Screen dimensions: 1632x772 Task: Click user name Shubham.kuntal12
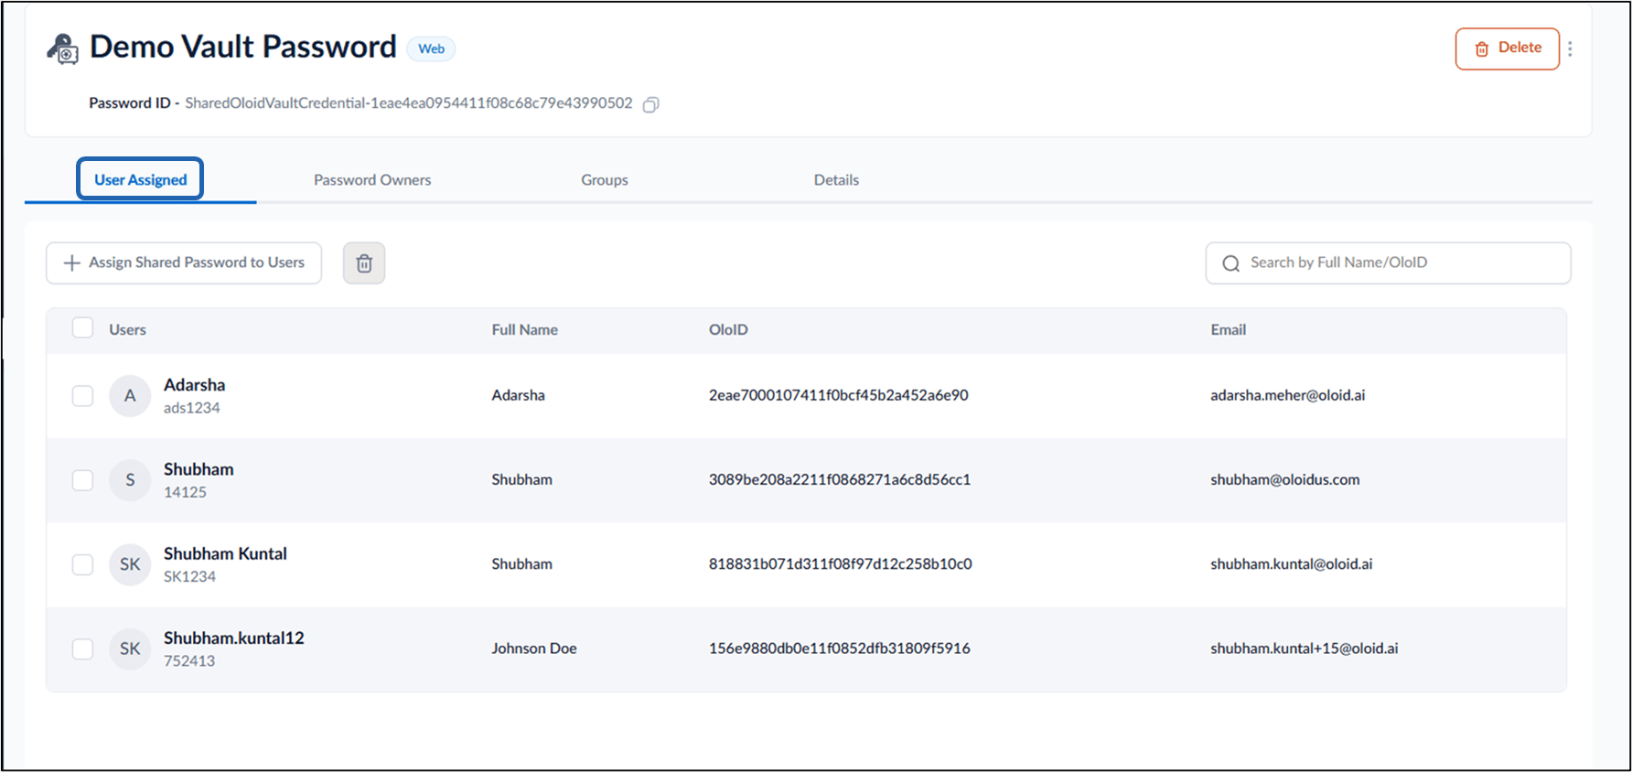(233, 638)
